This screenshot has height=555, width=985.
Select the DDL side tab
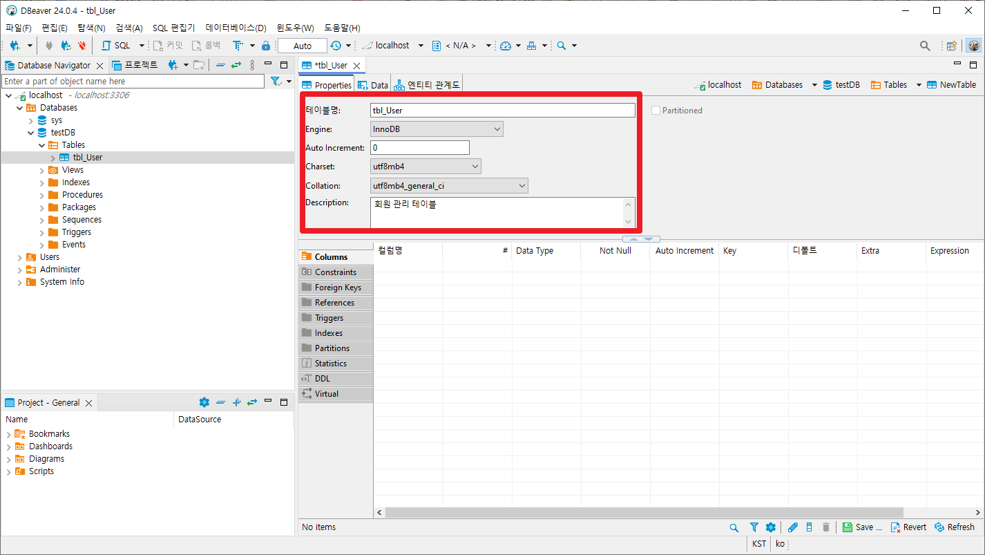(336, 379)
